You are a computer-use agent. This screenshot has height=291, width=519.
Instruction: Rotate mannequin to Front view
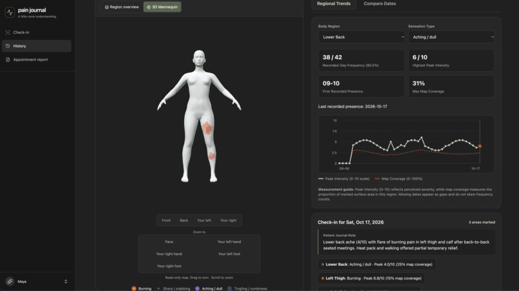(x=166, y=220)
